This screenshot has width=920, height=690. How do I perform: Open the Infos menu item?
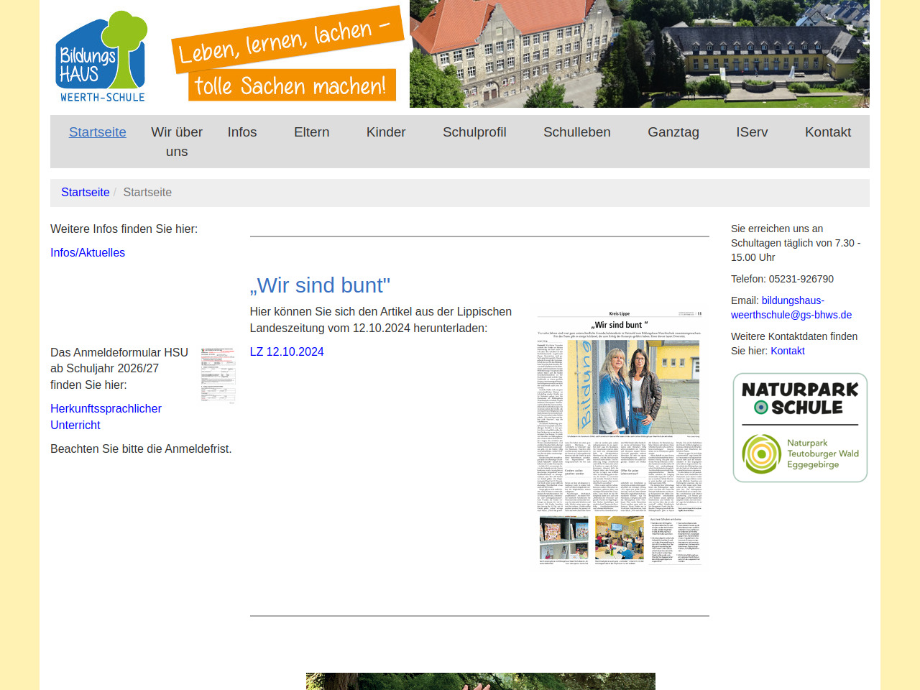242,132
